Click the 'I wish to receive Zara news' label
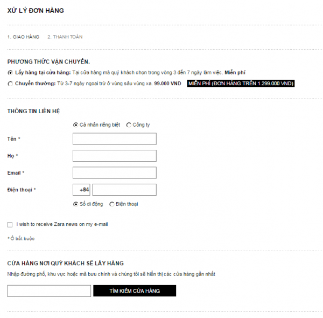The image size is (323, 318). (62, 224)
